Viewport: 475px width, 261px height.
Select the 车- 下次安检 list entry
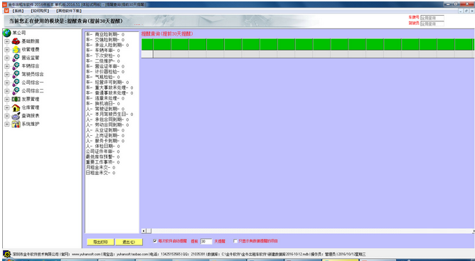tap(103, 55)
